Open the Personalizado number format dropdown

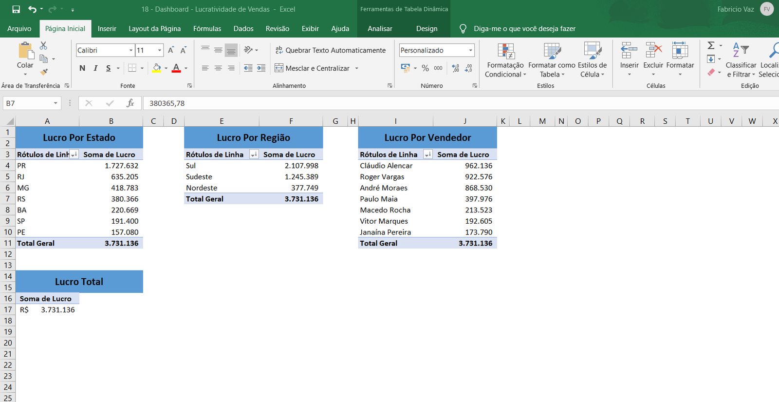(x=471, y=50)
